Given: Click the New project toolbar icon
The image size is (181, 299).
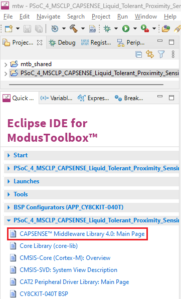Looking at the screenshot, I should click(x=9, y=29).
